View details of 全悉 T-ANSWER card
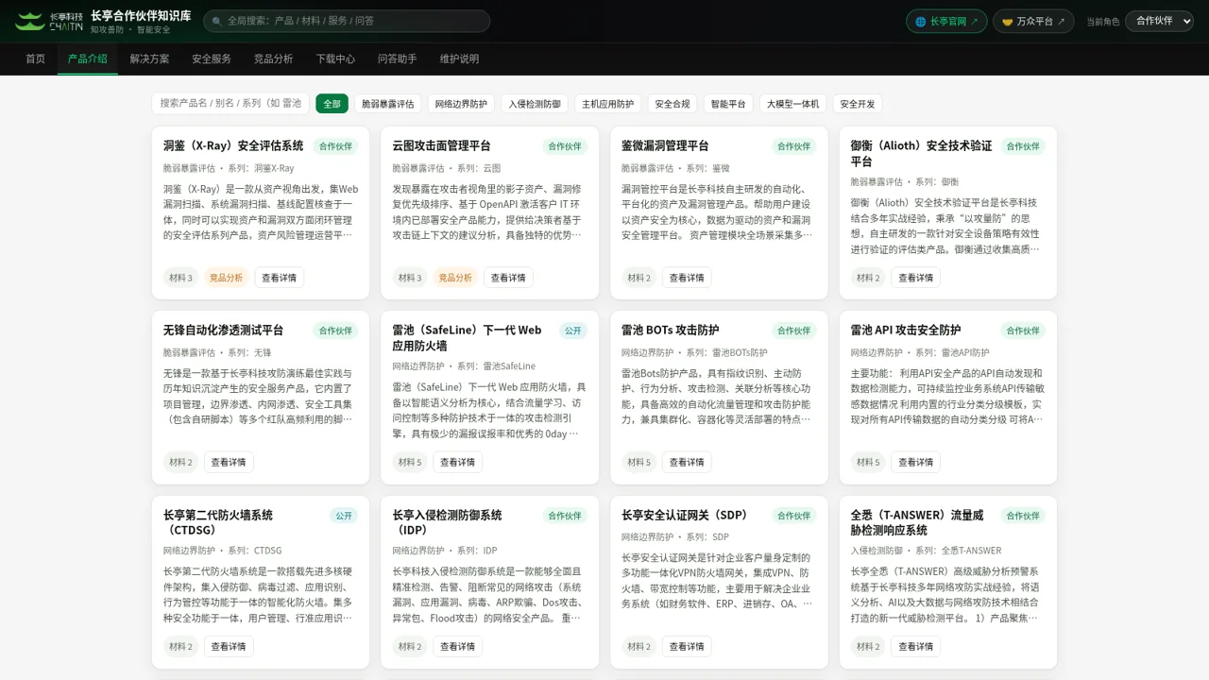Image resolution: width=1209 pixels, height=680 pixels. (916, 646)
